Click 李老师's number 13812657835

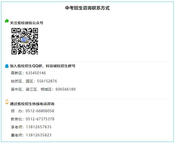[39, 127]
